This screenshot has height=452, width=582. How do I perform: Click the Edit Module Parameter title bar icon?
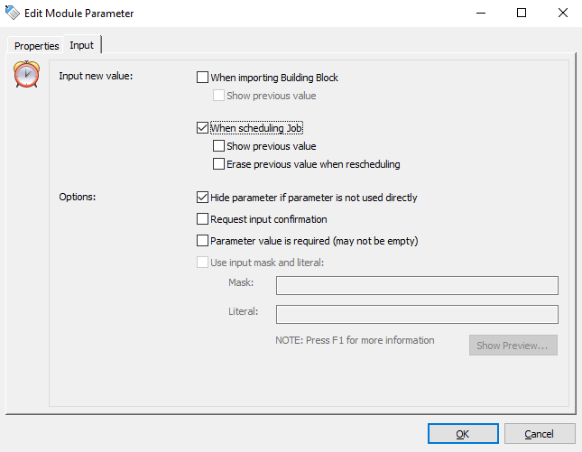click(x=12, y=14)
